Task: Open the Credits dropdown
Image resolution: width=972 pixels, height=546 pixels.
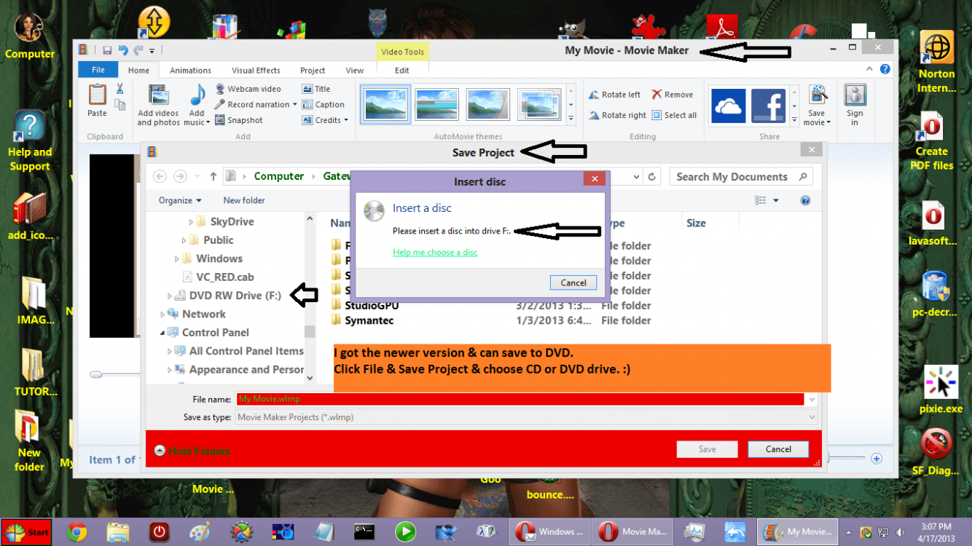Action: click(x=326, y=120)
